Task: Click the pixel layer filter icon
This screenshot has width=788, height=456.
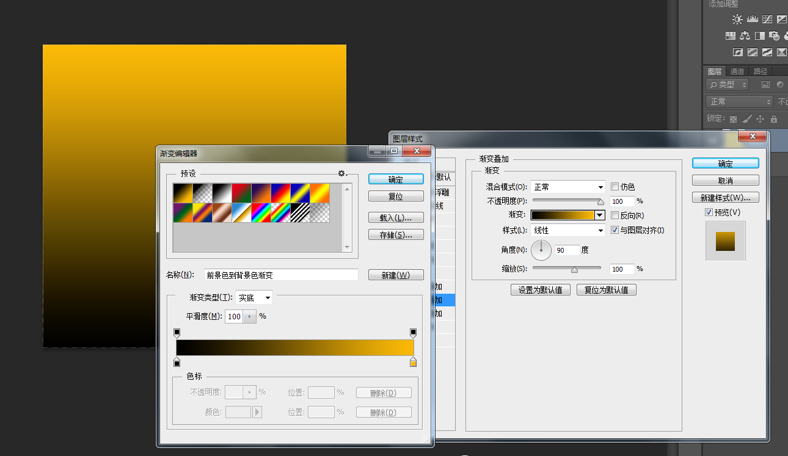Action: coord(765,85)
